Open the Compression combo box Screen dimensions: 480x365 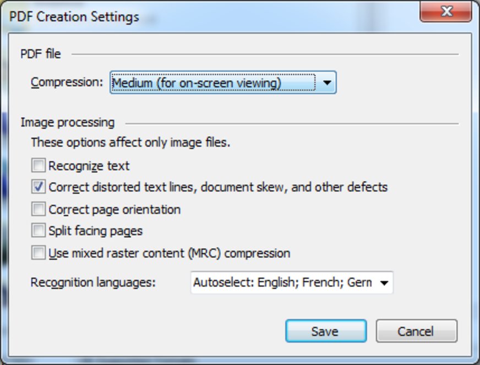[214, 83]
